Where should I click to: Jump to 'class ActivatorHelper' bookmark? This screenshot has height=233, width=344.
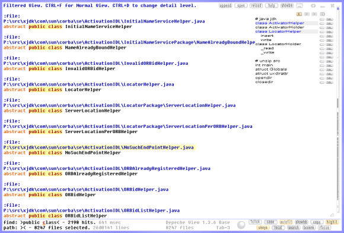[x=280, y=23]
